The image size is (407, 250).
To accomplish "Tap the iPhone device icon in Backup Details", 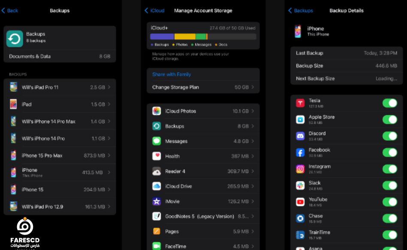I will 298,31.
